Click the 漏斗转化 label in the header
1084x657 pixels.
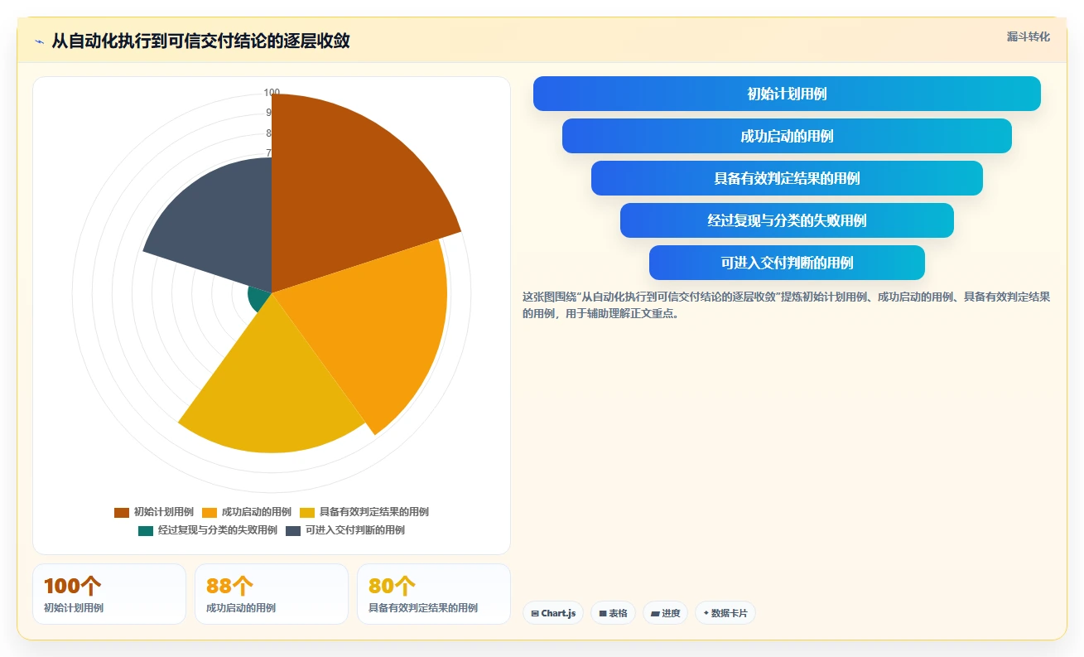[x=1028, y=36]
